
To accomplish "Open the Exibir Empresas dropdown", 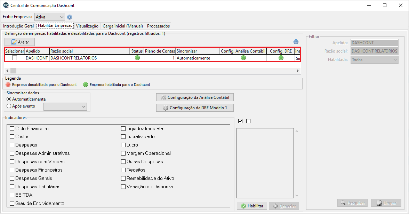I will click(x=49, y=17).
